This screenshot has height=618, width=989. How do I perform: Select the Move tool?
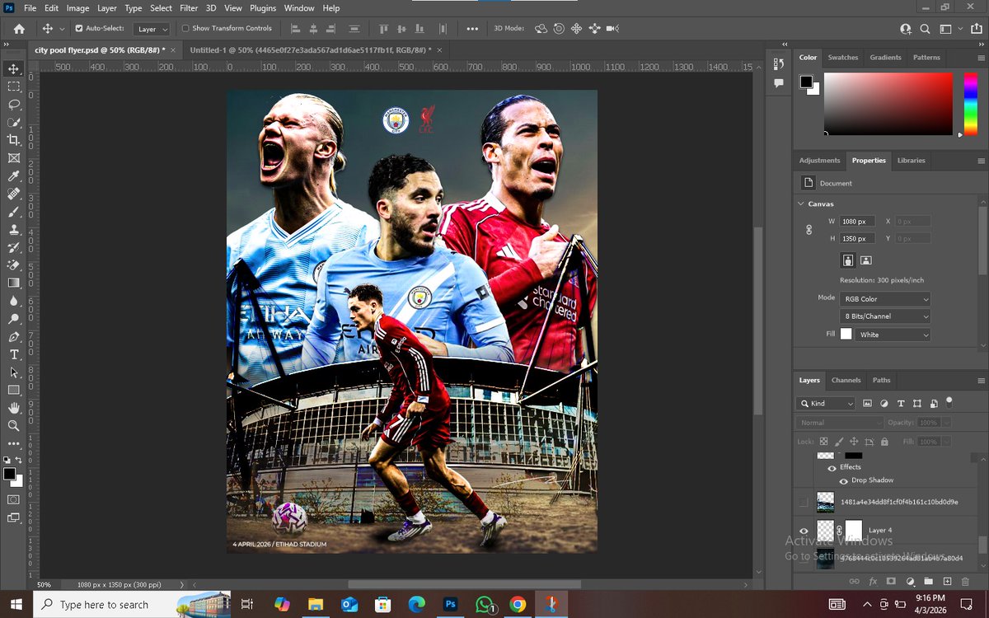pos(14,68)
